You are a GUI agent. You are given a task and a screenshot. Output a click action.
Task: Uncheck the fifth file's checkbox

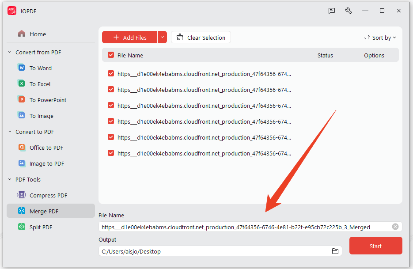click(x=111, y=137)
